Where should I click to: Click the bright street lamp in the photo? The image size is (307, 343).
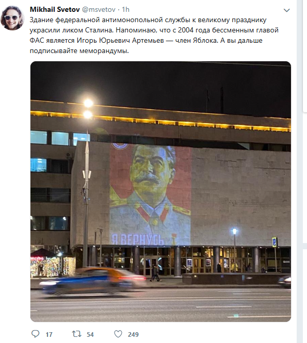(x=88, y=109)
